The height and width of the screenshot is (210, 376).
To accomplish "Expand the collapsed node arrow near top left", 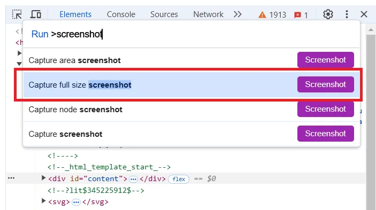I will [19, 53].
